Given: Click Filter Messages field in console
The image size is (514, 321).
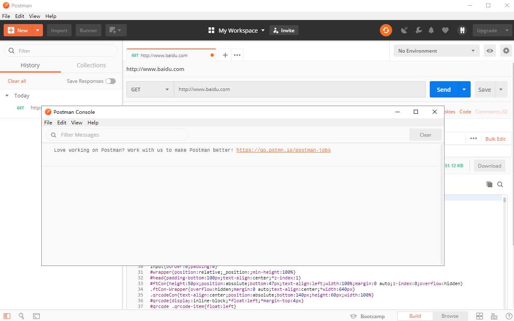Looking at the screenshot, I should (117, 135).
